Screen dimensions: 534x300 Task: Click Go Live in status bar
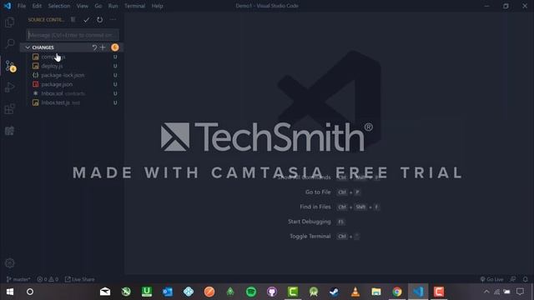(x=491, y=279)
